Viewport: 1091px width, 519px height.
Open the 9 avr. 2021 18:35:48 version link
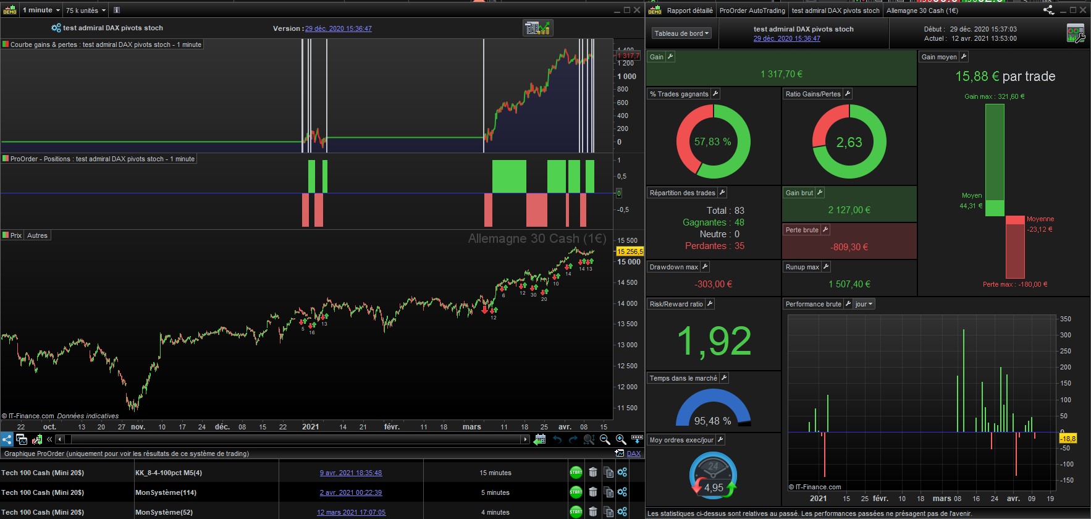[350, 473]
